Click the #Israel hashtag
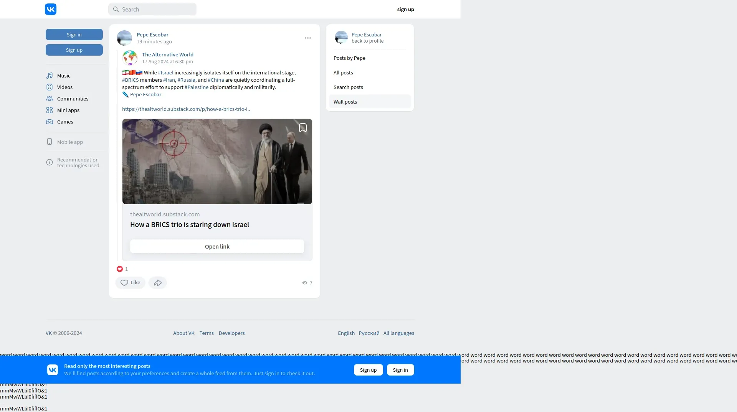 (165, 73)
